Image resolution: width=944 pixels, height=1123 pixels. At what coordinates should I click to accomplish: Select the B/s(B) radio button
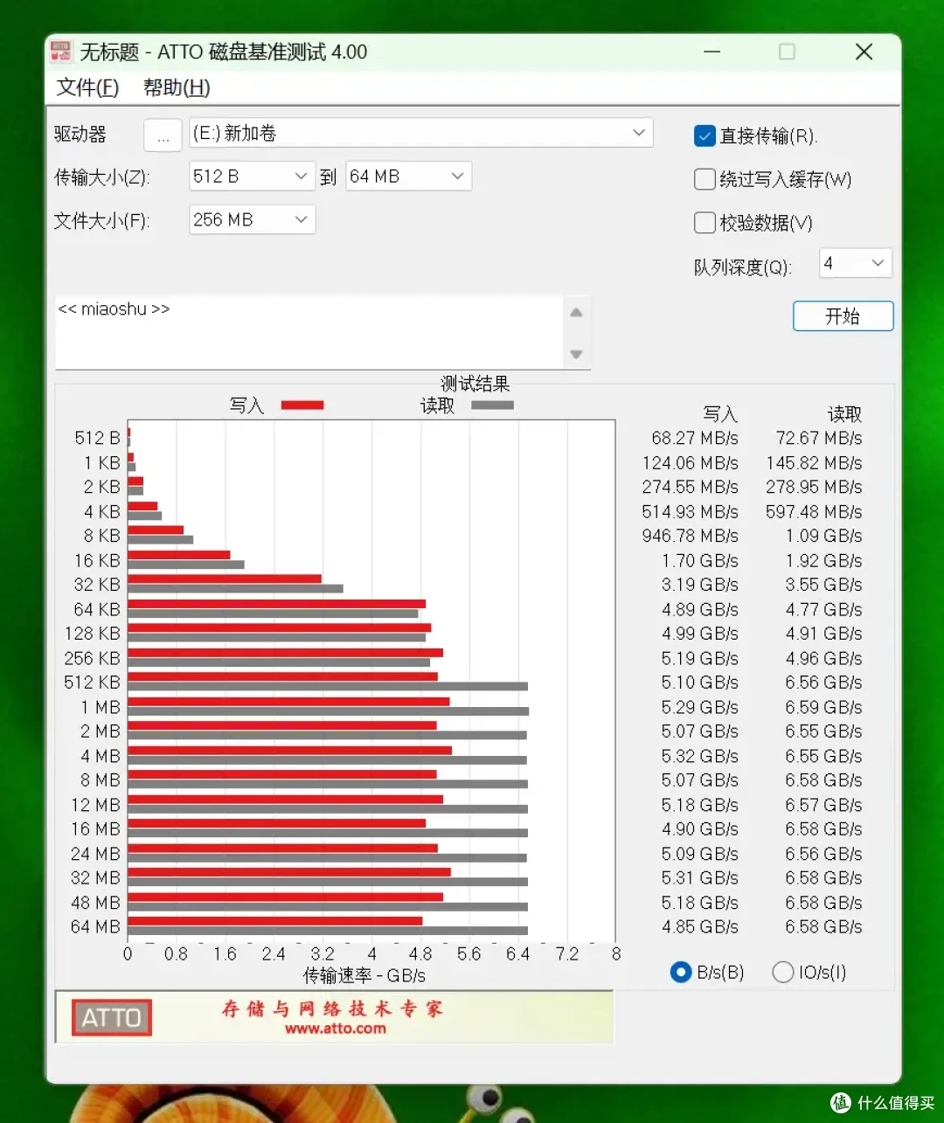click(681, 972)
